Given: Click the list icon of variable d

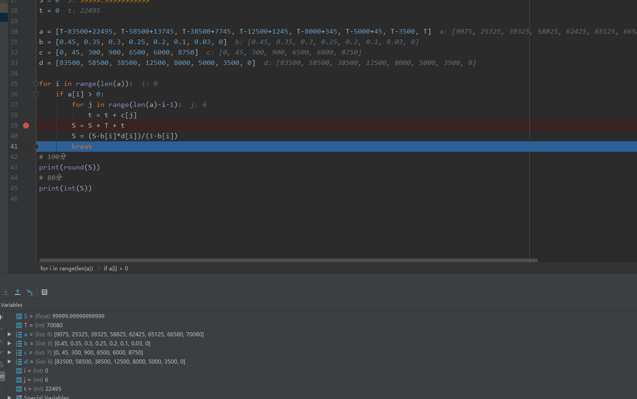Looking at the screenshot, I should (19, 361).
